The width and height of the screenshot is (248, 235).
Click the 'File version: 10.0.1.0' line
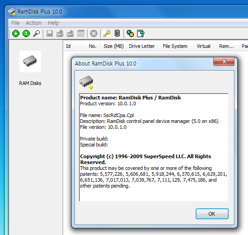(103, 127)
